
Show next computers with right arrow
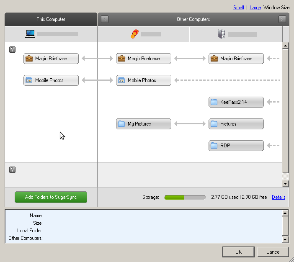pyautogui.click(x=282, y=19)
